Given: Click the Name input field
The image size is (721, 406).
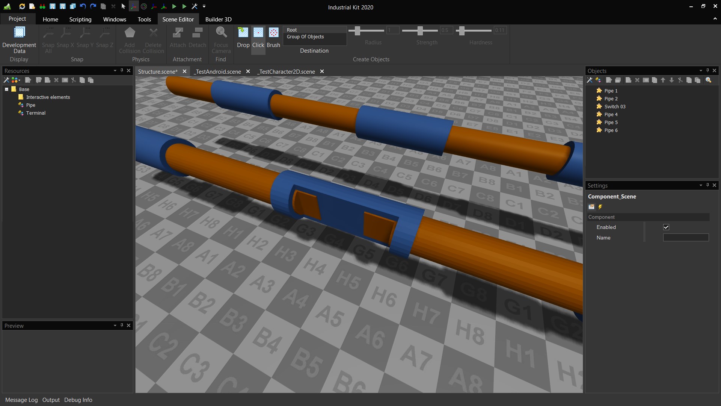Looking at the screenshot, I should [x=686, y=238].
